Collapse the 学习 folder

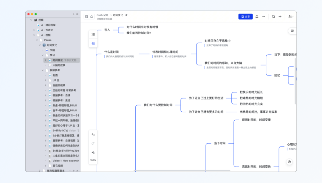coord(43,55)
